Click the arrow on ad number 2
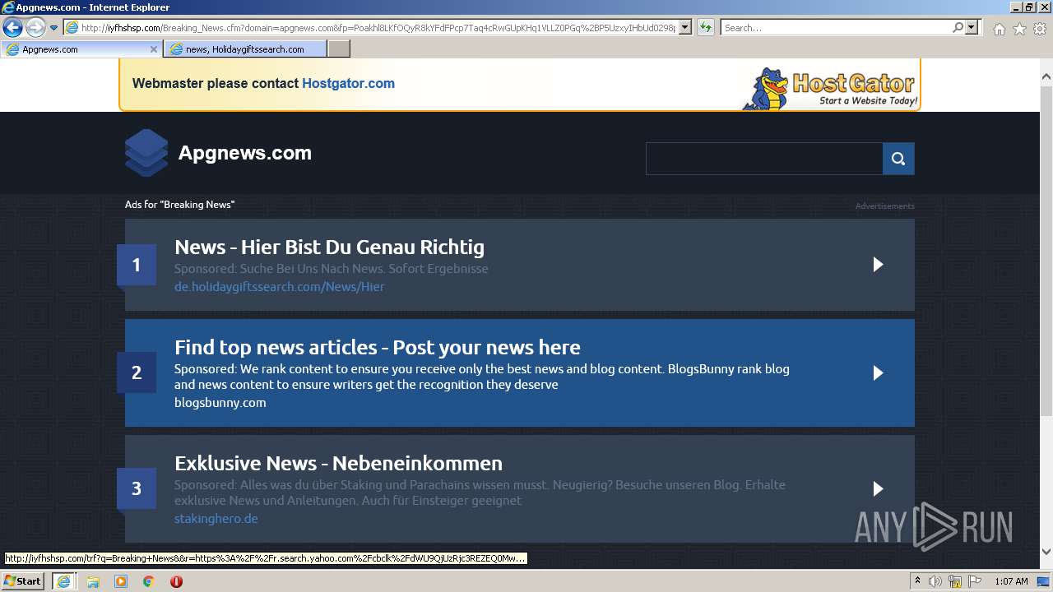Screen dimensions: 1053x592 tap(878, 372)
